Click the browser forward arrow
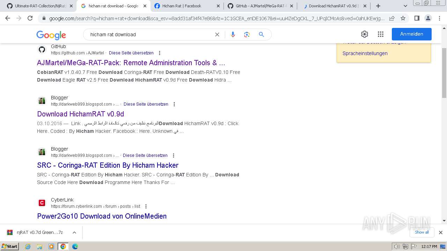This screenshot has width=447, height=251. (19, 18)
